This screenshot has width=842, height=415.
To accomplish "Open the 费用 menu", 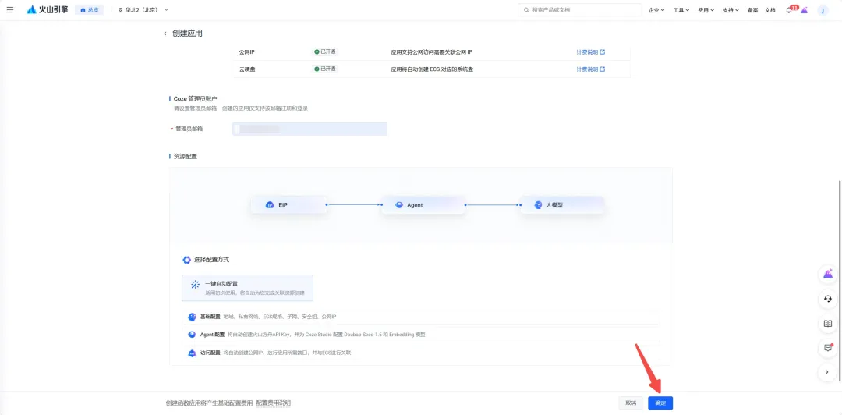I will pos(706,9).
